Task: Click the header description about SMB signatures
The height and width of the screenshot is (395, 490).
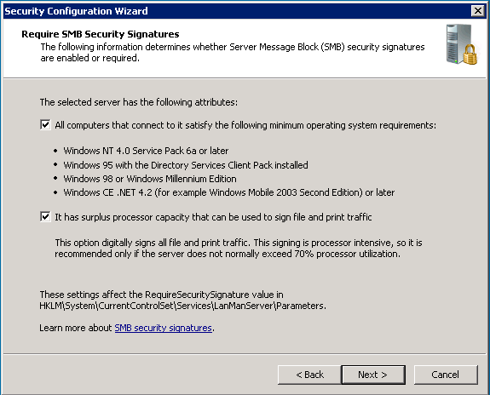Action: 233,53
